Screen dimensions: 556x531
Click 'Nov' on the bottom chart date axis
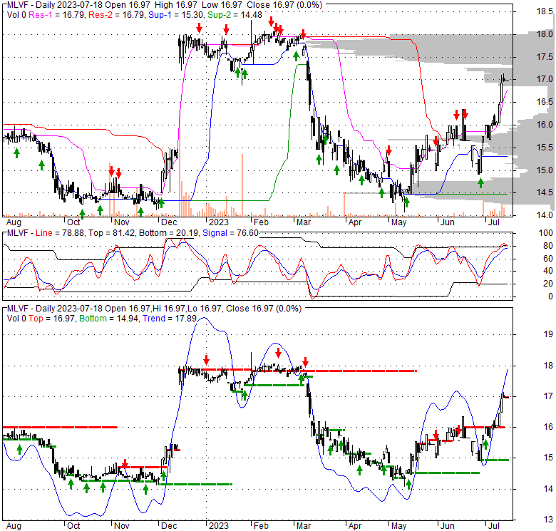tap(121, 526)
